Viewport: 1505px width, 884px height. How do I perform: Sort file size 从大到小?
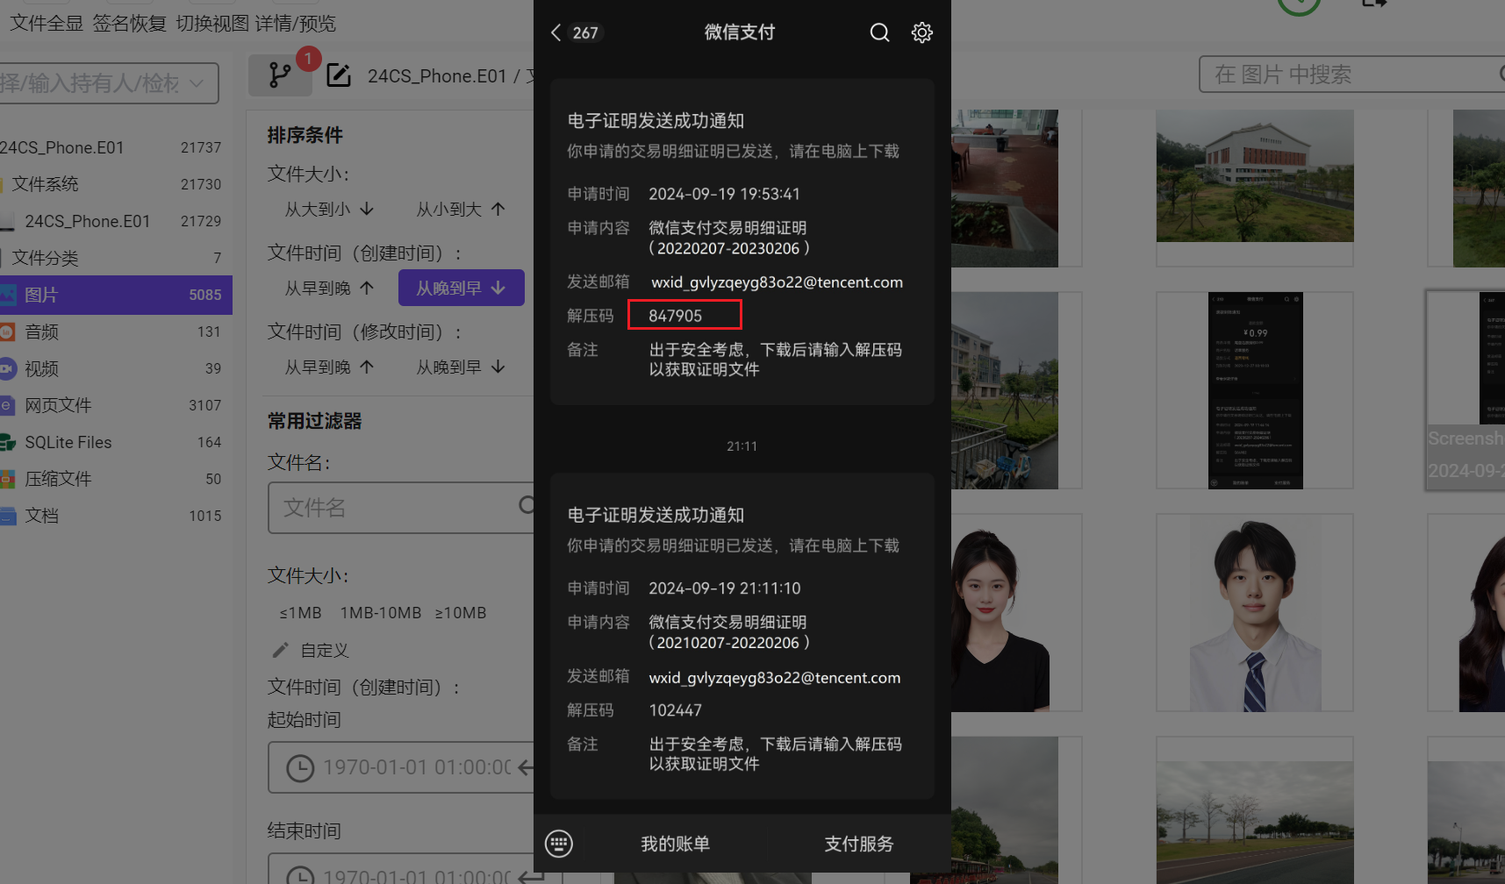(x=330, y=210)
